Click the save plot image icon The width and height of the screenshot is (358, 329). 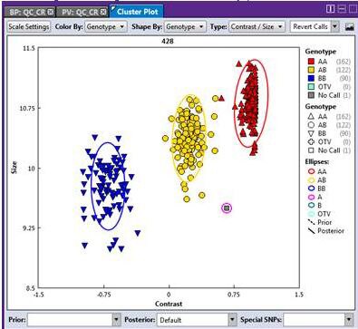pos(350,27)
